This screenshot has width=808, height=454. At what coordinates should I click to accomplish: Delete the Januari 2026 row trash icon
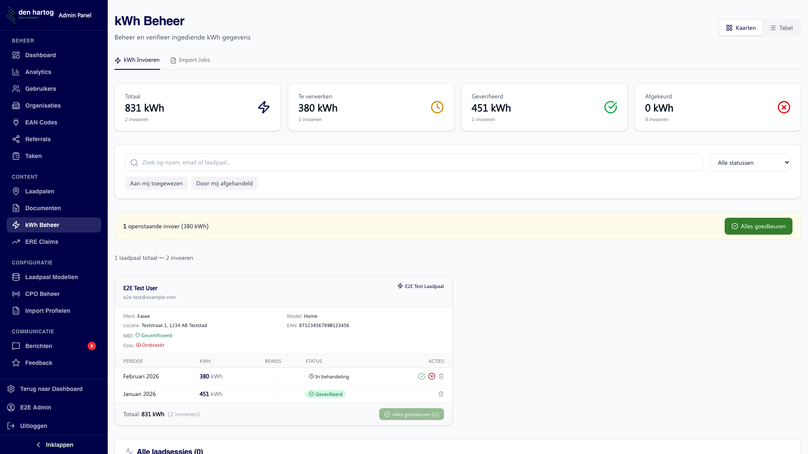click(441, 394)
